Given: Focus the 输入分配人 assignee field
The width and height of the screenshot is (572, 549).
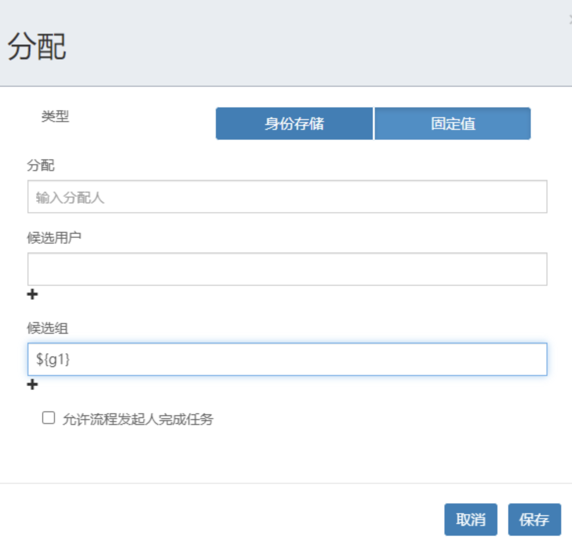Looking at the screenshot, I should coord(287,197).
